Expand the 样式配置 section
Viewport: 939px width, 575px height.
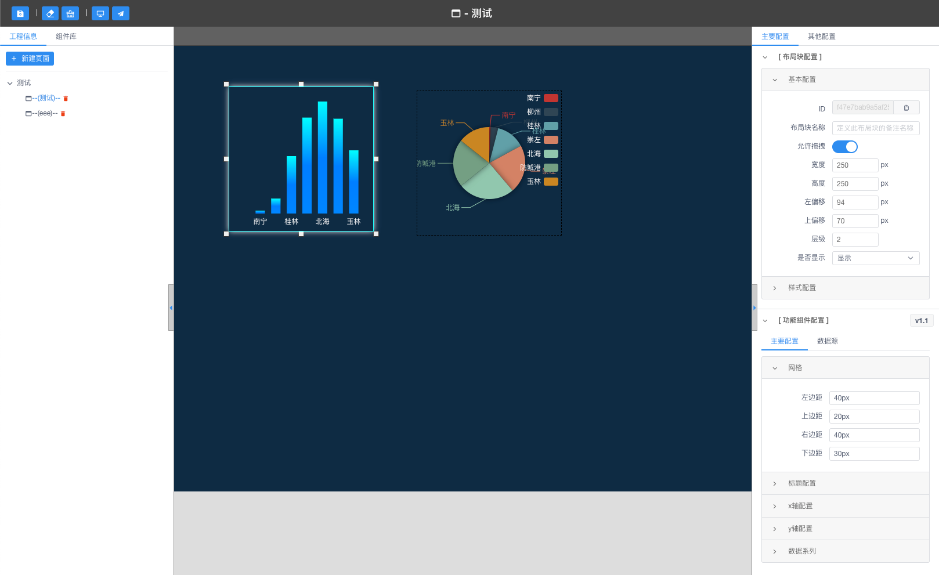802,288
